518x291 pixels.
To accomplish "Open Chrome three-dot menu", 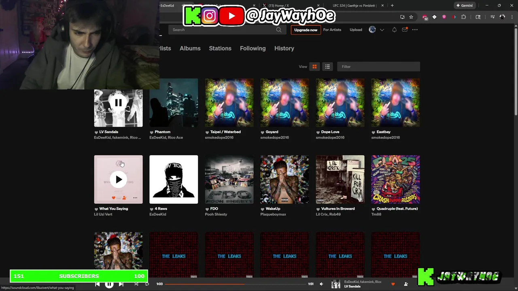I will (x=512, y=17).
